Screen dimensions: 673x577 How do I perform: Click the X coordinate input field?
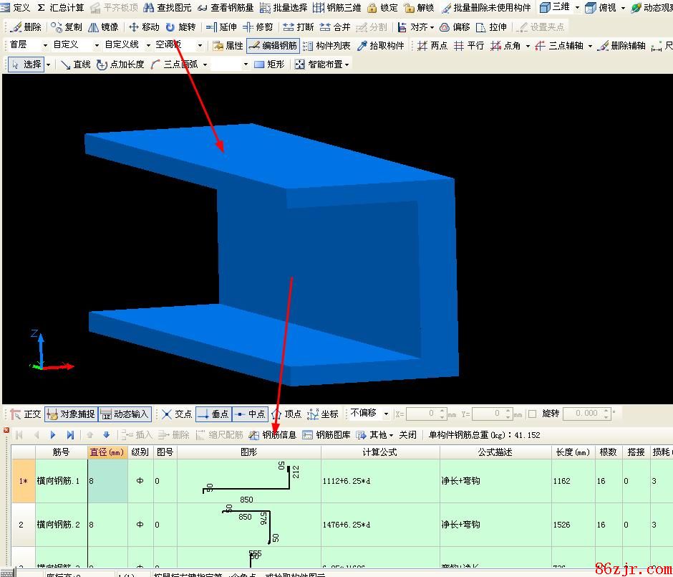click(427, 414)
